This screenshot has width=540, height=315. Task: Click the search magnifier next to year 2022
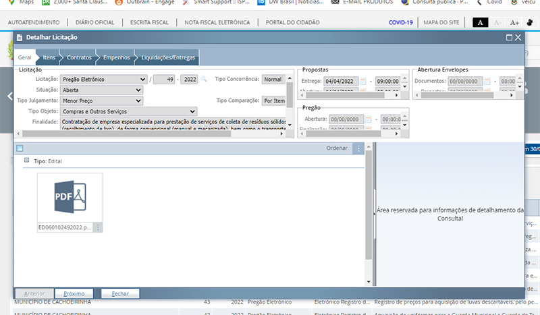click(203, 80)
